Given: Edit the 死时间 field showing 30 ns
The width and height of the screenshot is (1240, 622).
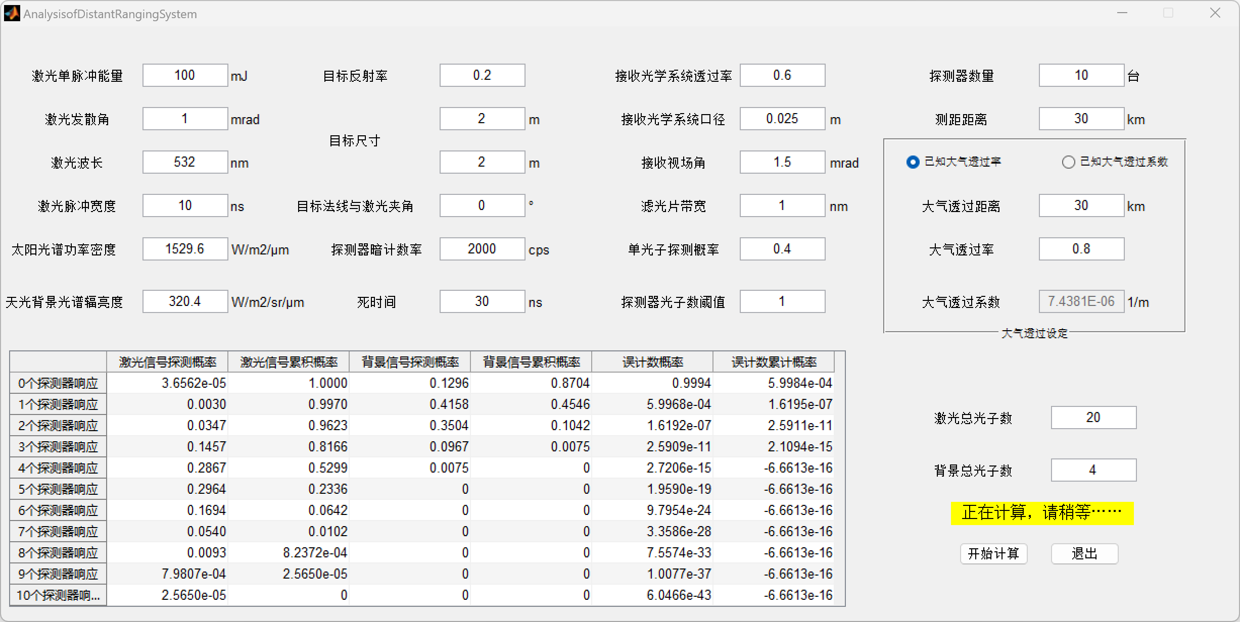Looking at the screenshot, I should click(482, 301).
